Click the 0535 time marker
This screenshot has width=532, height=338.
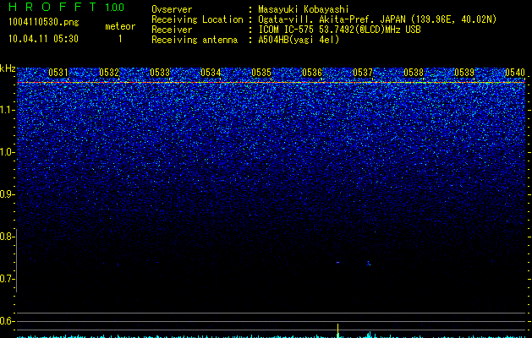point(261,72)
